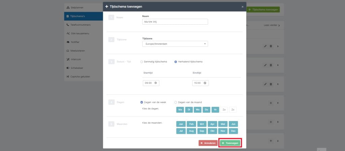345x151 pixels.
Task: Click the green Toevoegen button
Action: (x=230, y=143)
